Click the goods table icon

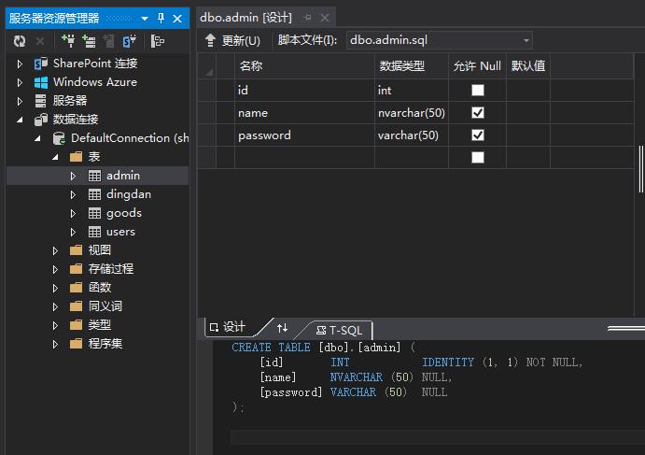94,213
